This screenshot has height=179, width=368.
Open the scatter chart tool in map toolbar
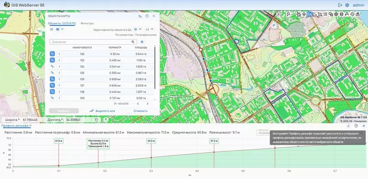315,14
